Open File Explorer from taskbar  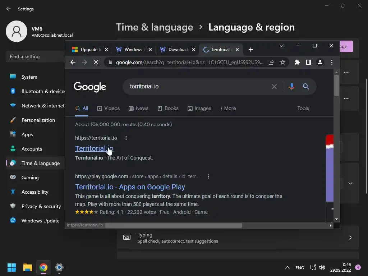click(27, 267)
